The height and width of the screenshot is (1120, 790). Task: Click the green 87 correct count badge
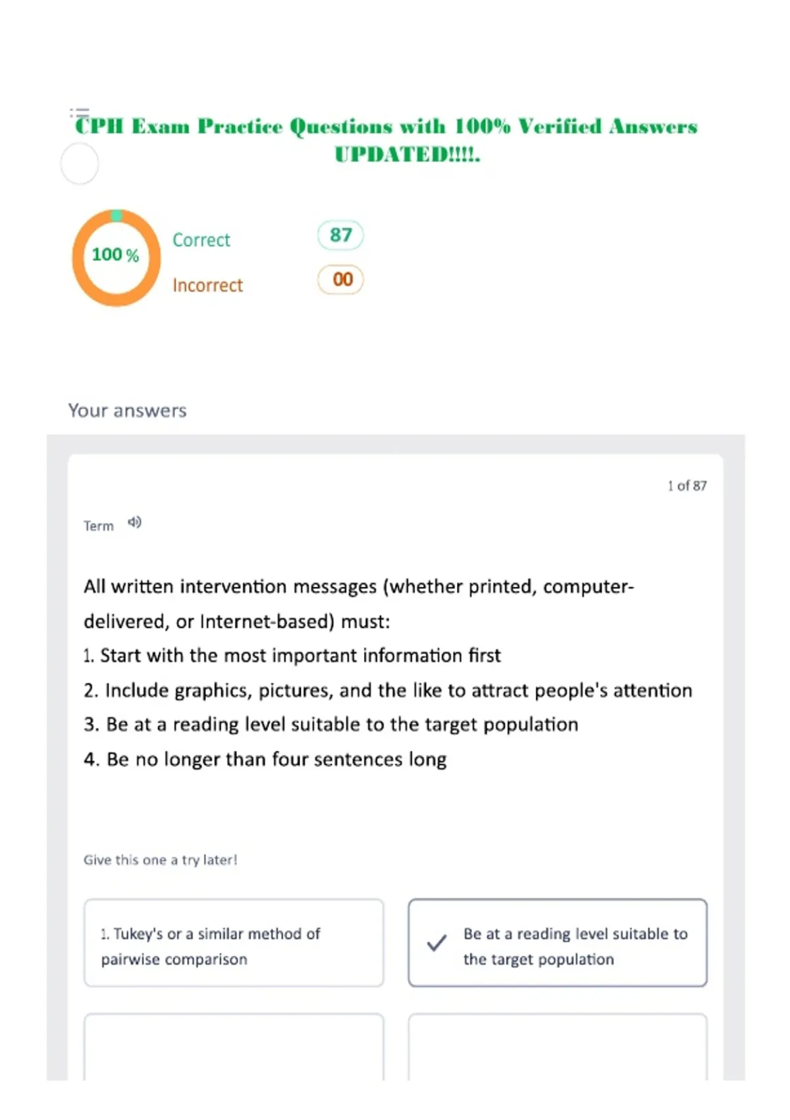pyautogui.click(x=340, y=235)
